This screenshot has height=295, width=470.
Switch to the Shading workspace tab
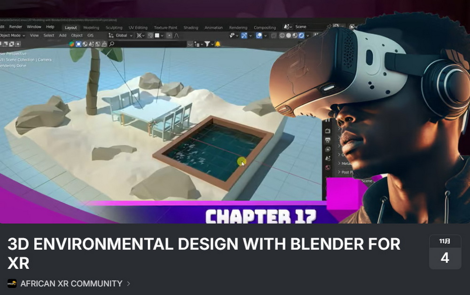click(x=191, y=28)
